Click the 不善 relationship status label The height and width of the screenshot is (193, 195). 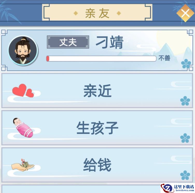(x=164, y=58)
